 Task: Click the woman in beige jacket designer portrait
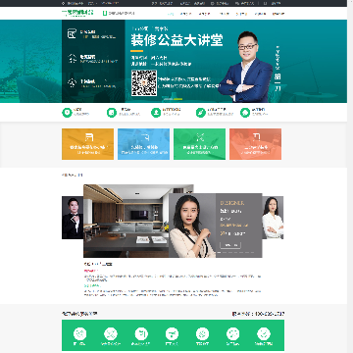(x=192, y=227)
